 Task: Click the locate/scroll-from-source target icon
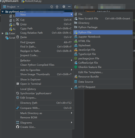pos(51,7)
